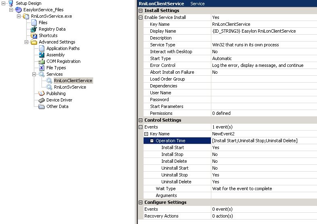
Task: Collapse the Install Settings section
Action: tap(140, 10)
